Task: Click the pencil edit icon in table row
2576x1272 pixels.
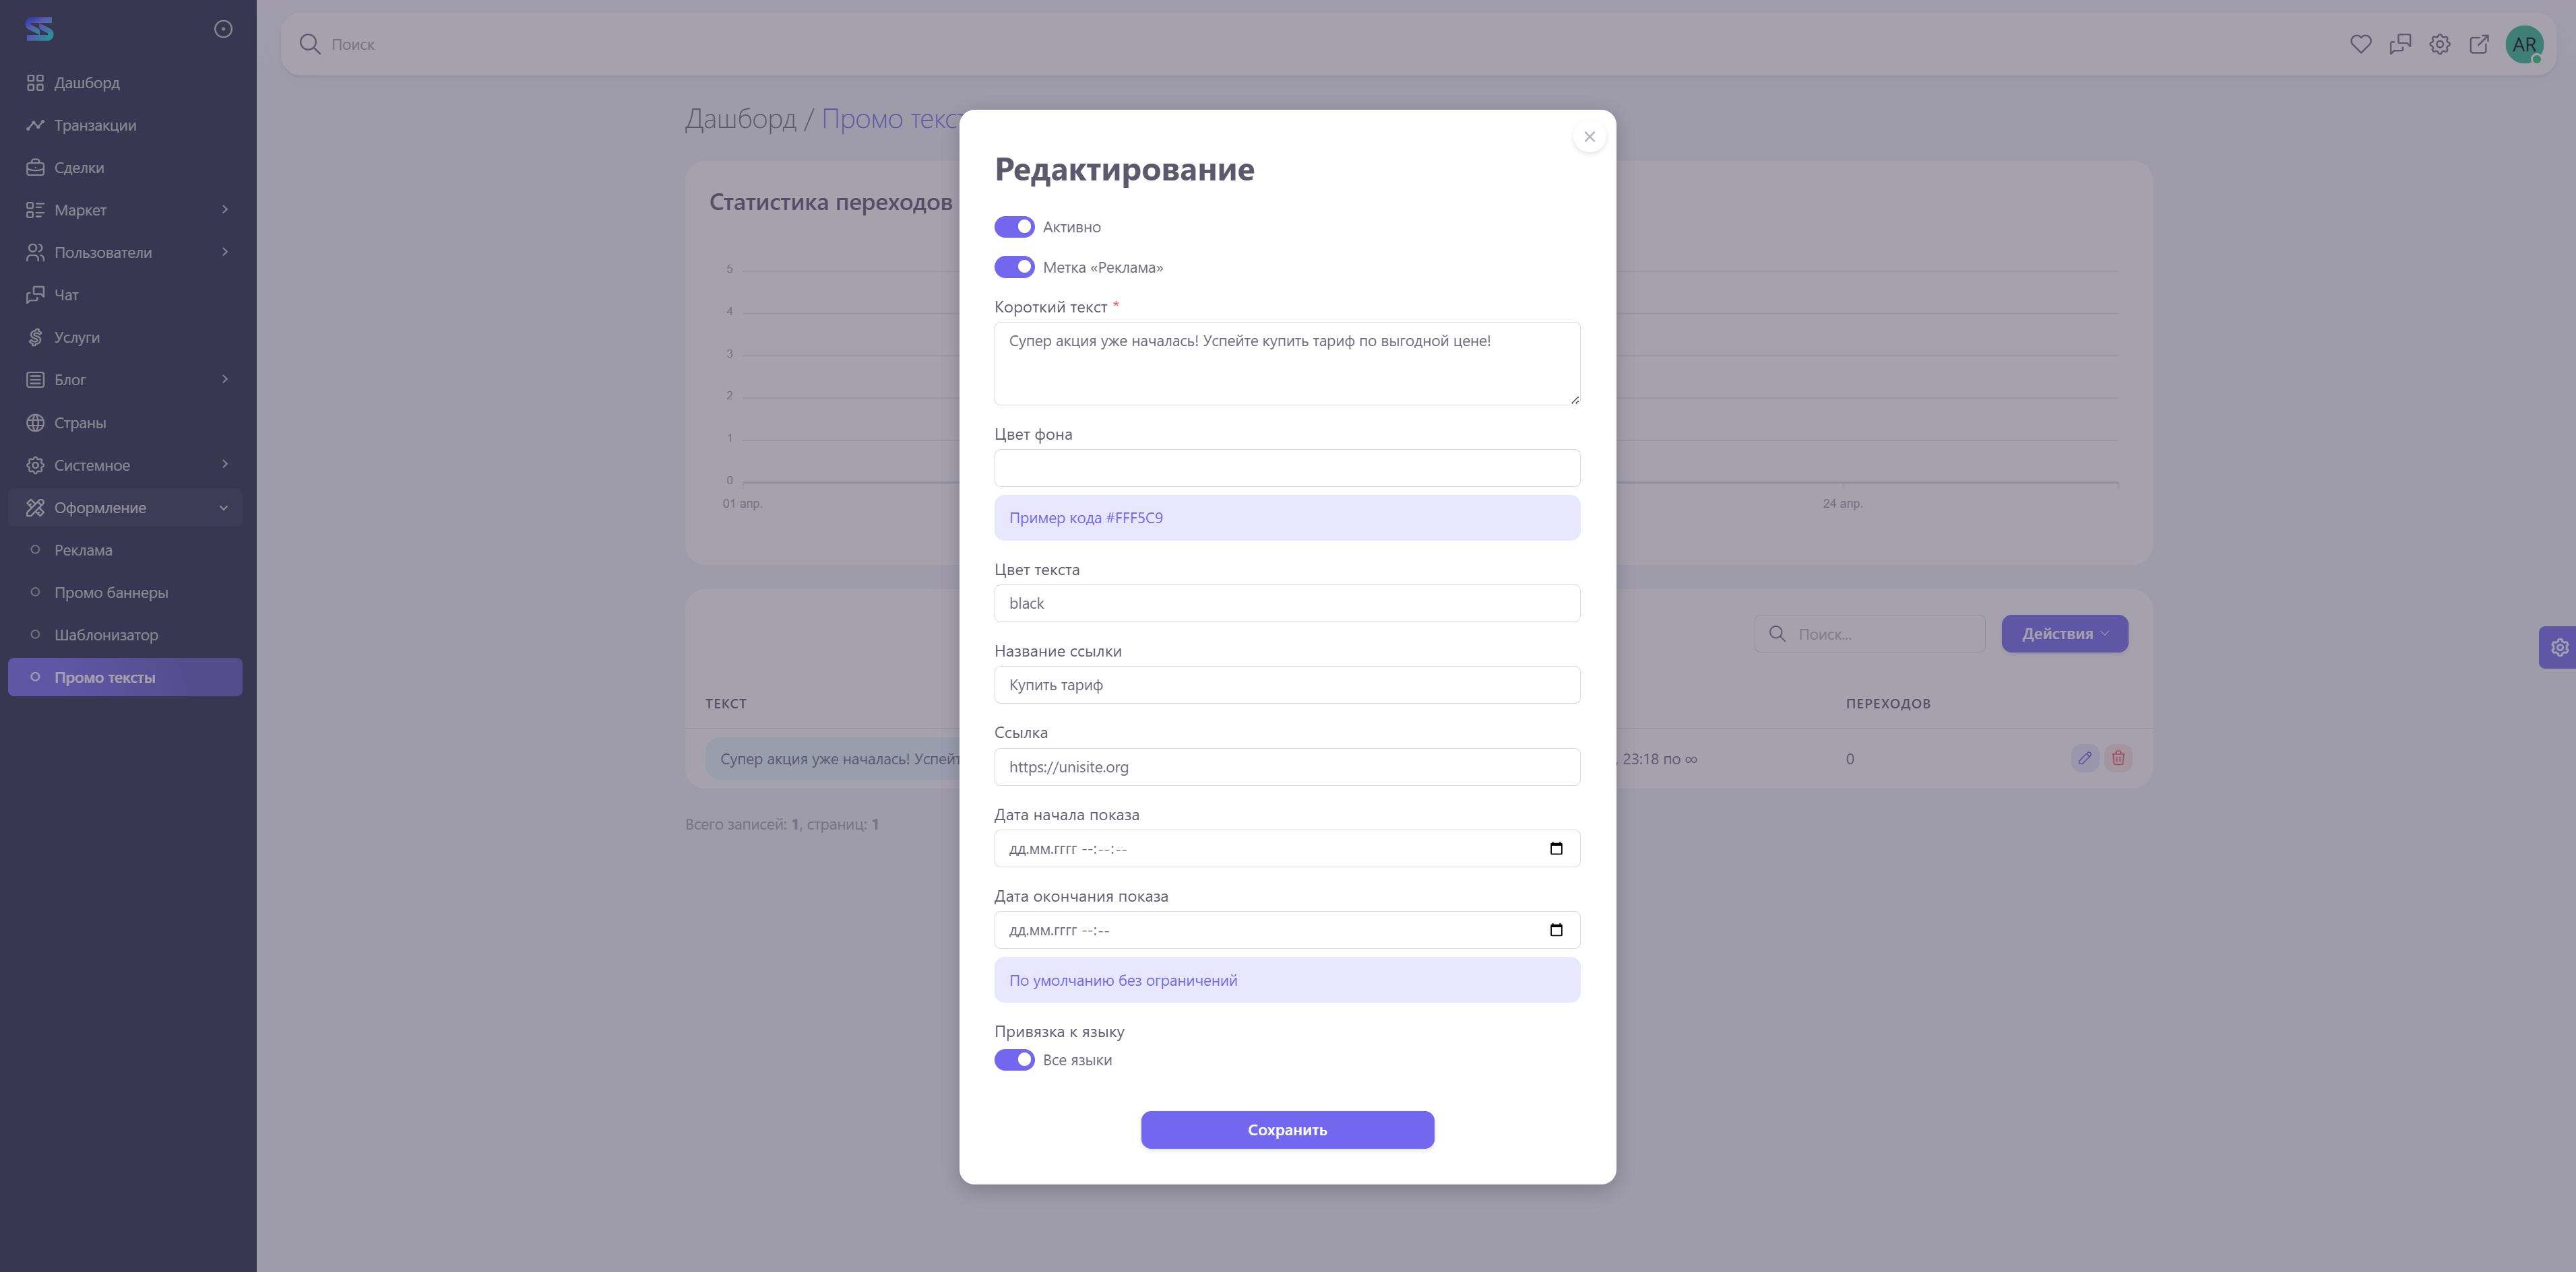Action: [x=2084, y=758]
